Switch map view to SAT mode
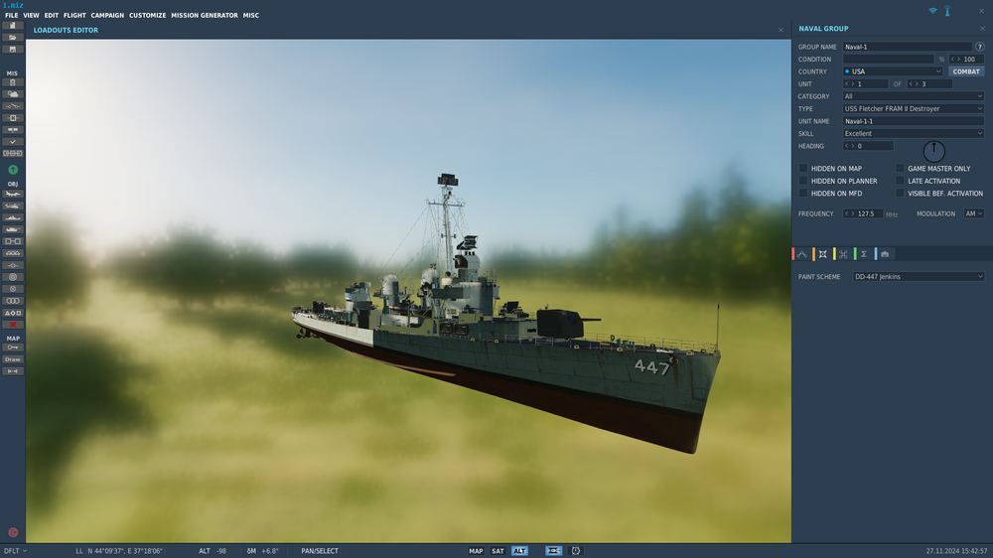This screenshot has height=558, width=993. (497, 551)
